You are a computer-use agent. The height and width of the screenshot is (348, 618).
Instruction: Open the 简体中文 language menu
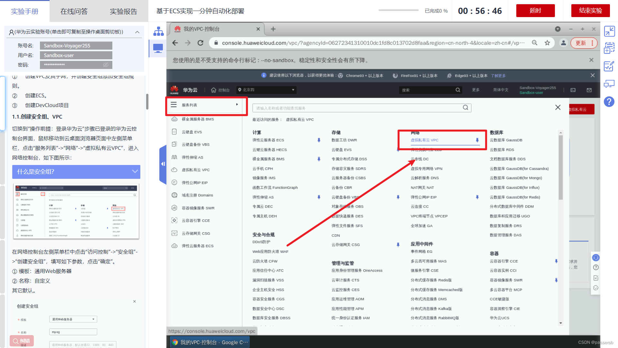(501, 90)
